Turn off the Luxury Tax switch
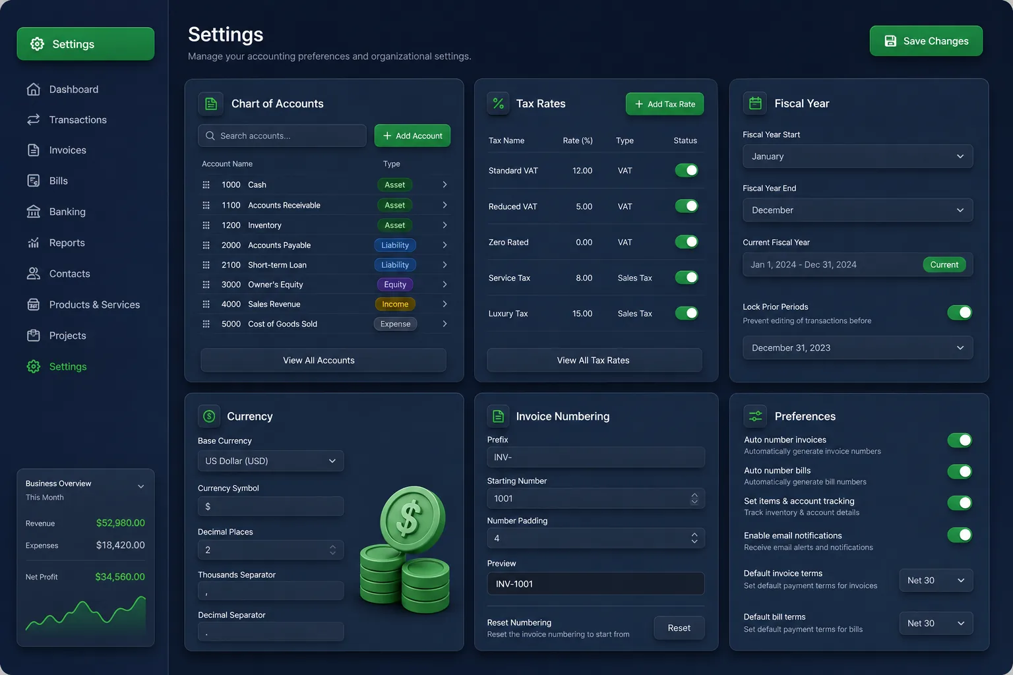The height and width of the screenshot is (675, 1013). click(x=687, y=313)
